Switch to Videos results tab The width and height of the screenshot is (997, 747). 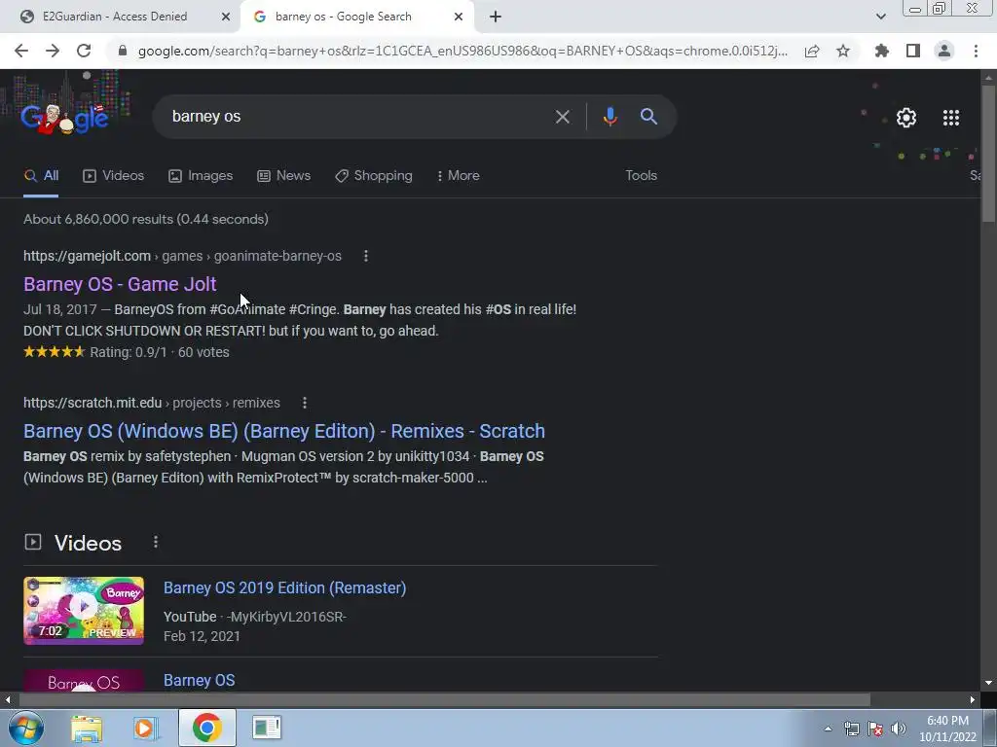point(114,176)
